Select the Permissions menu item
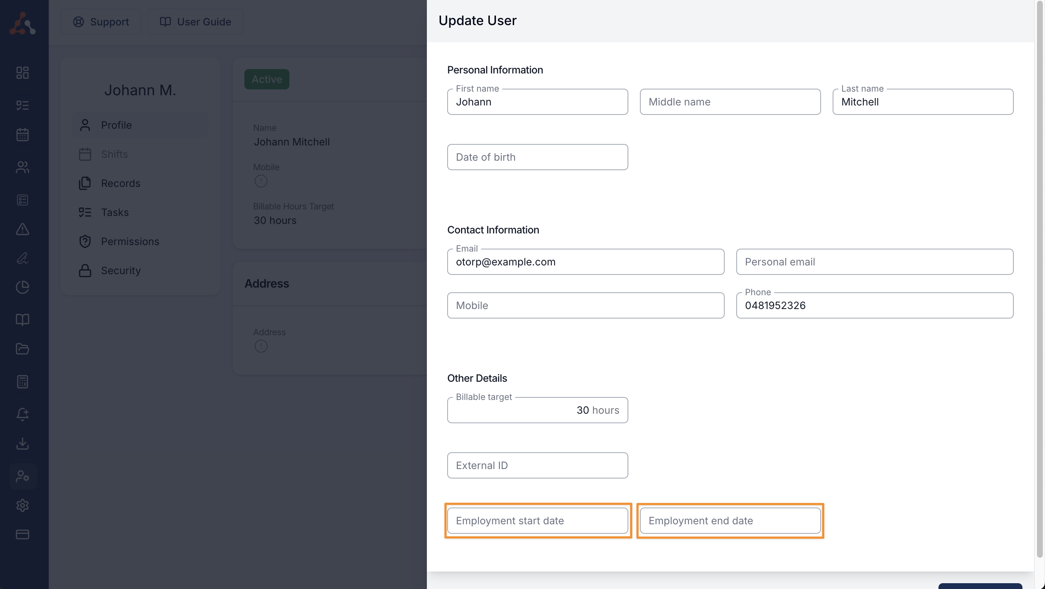1045x589 pixels. [140, 241]
